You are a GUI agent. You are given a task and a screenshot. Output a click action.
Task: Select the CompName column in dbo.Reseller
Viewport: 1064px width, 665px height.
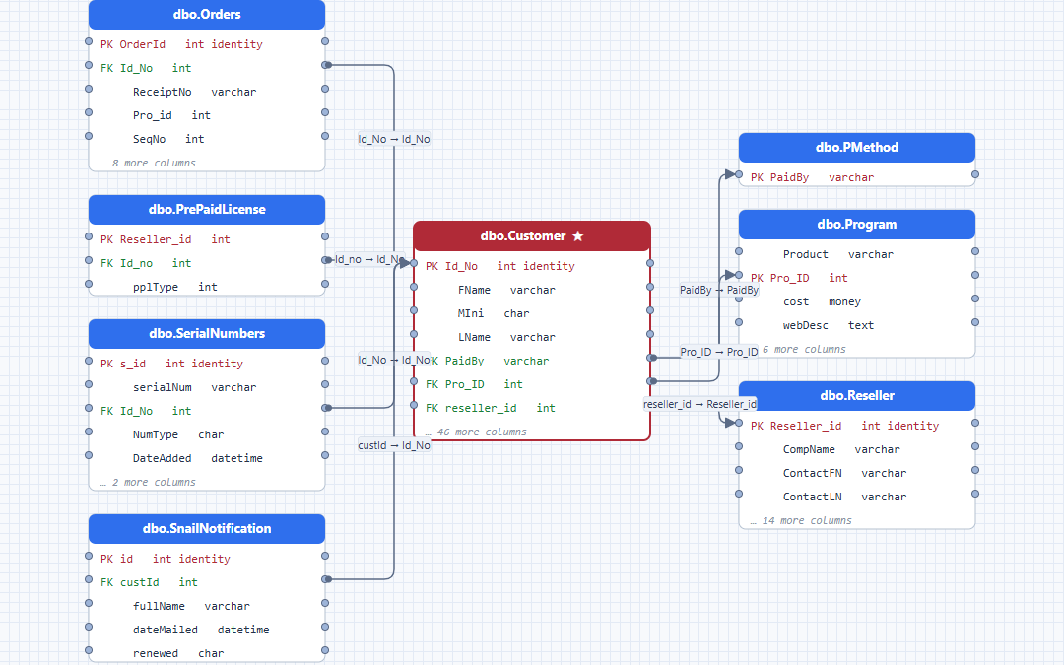coord(857,449)
